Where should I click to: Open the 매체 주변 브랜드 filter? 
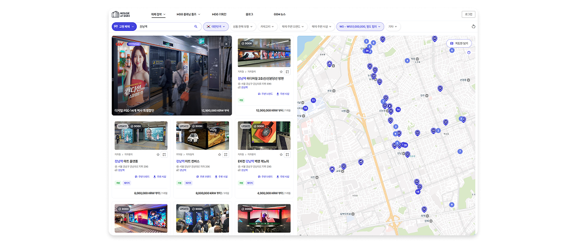(x=294, y=27)
